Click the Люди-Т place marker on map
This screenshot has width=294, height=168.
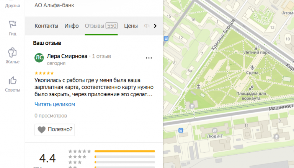(215, 131)
